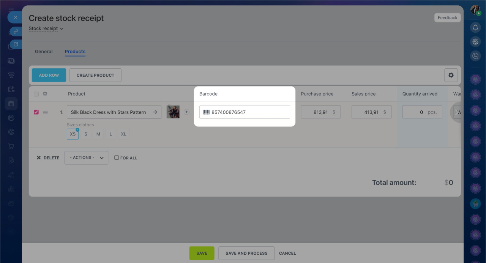Select the Products tab
Screen dimensions: 486x263
click(x=75, y=52)
